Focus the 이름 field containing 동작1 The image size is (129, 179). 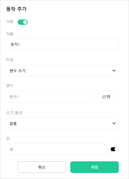[x=62, y=44]
